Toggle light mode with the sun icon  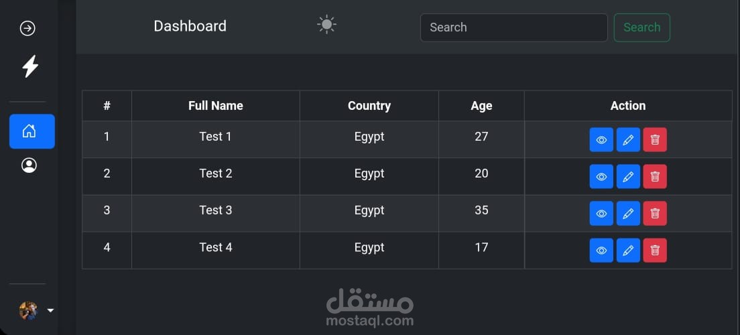click(326, 25)
